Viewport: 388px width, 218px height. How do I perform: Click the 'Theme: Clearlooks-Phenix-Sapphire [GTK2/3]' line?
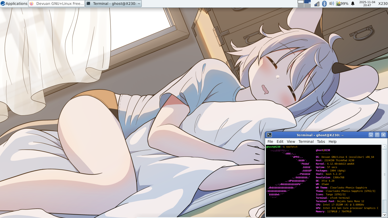(346, 191)
